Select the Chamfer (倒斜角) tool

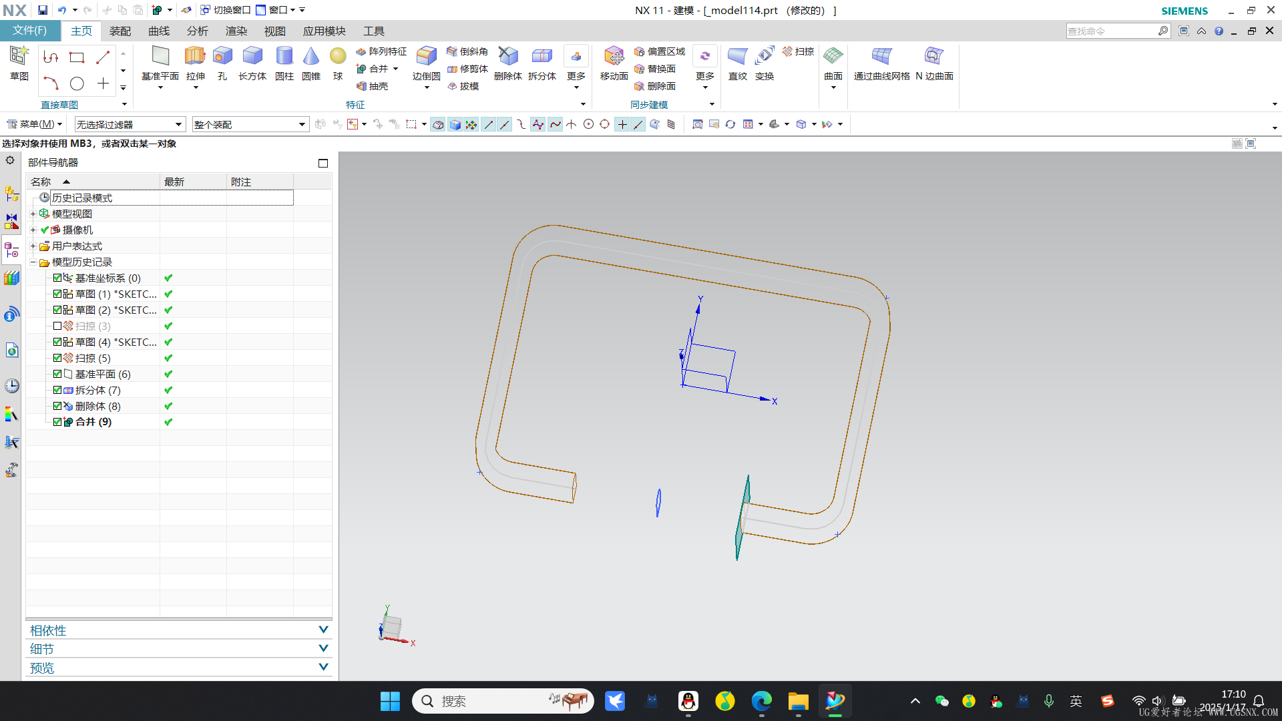tap(467, 51)
